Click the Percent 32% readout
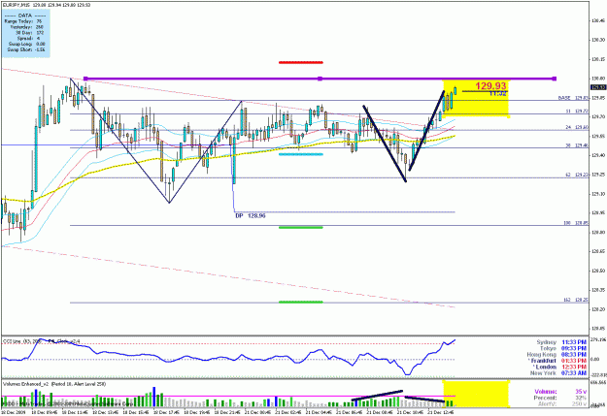607x416 pixels. pos(560,398)
